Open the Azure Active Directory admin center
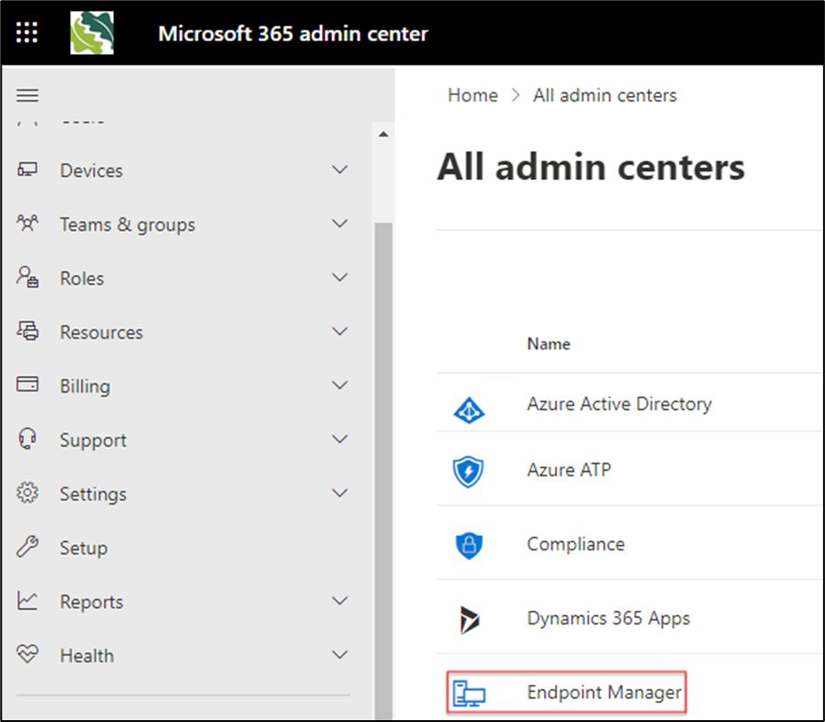This screenshot has height=722, width=825. [x=620, y=403]
